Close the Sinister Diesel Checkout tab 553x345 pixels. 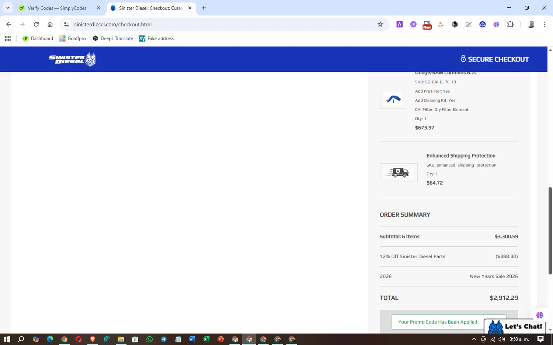190,8
